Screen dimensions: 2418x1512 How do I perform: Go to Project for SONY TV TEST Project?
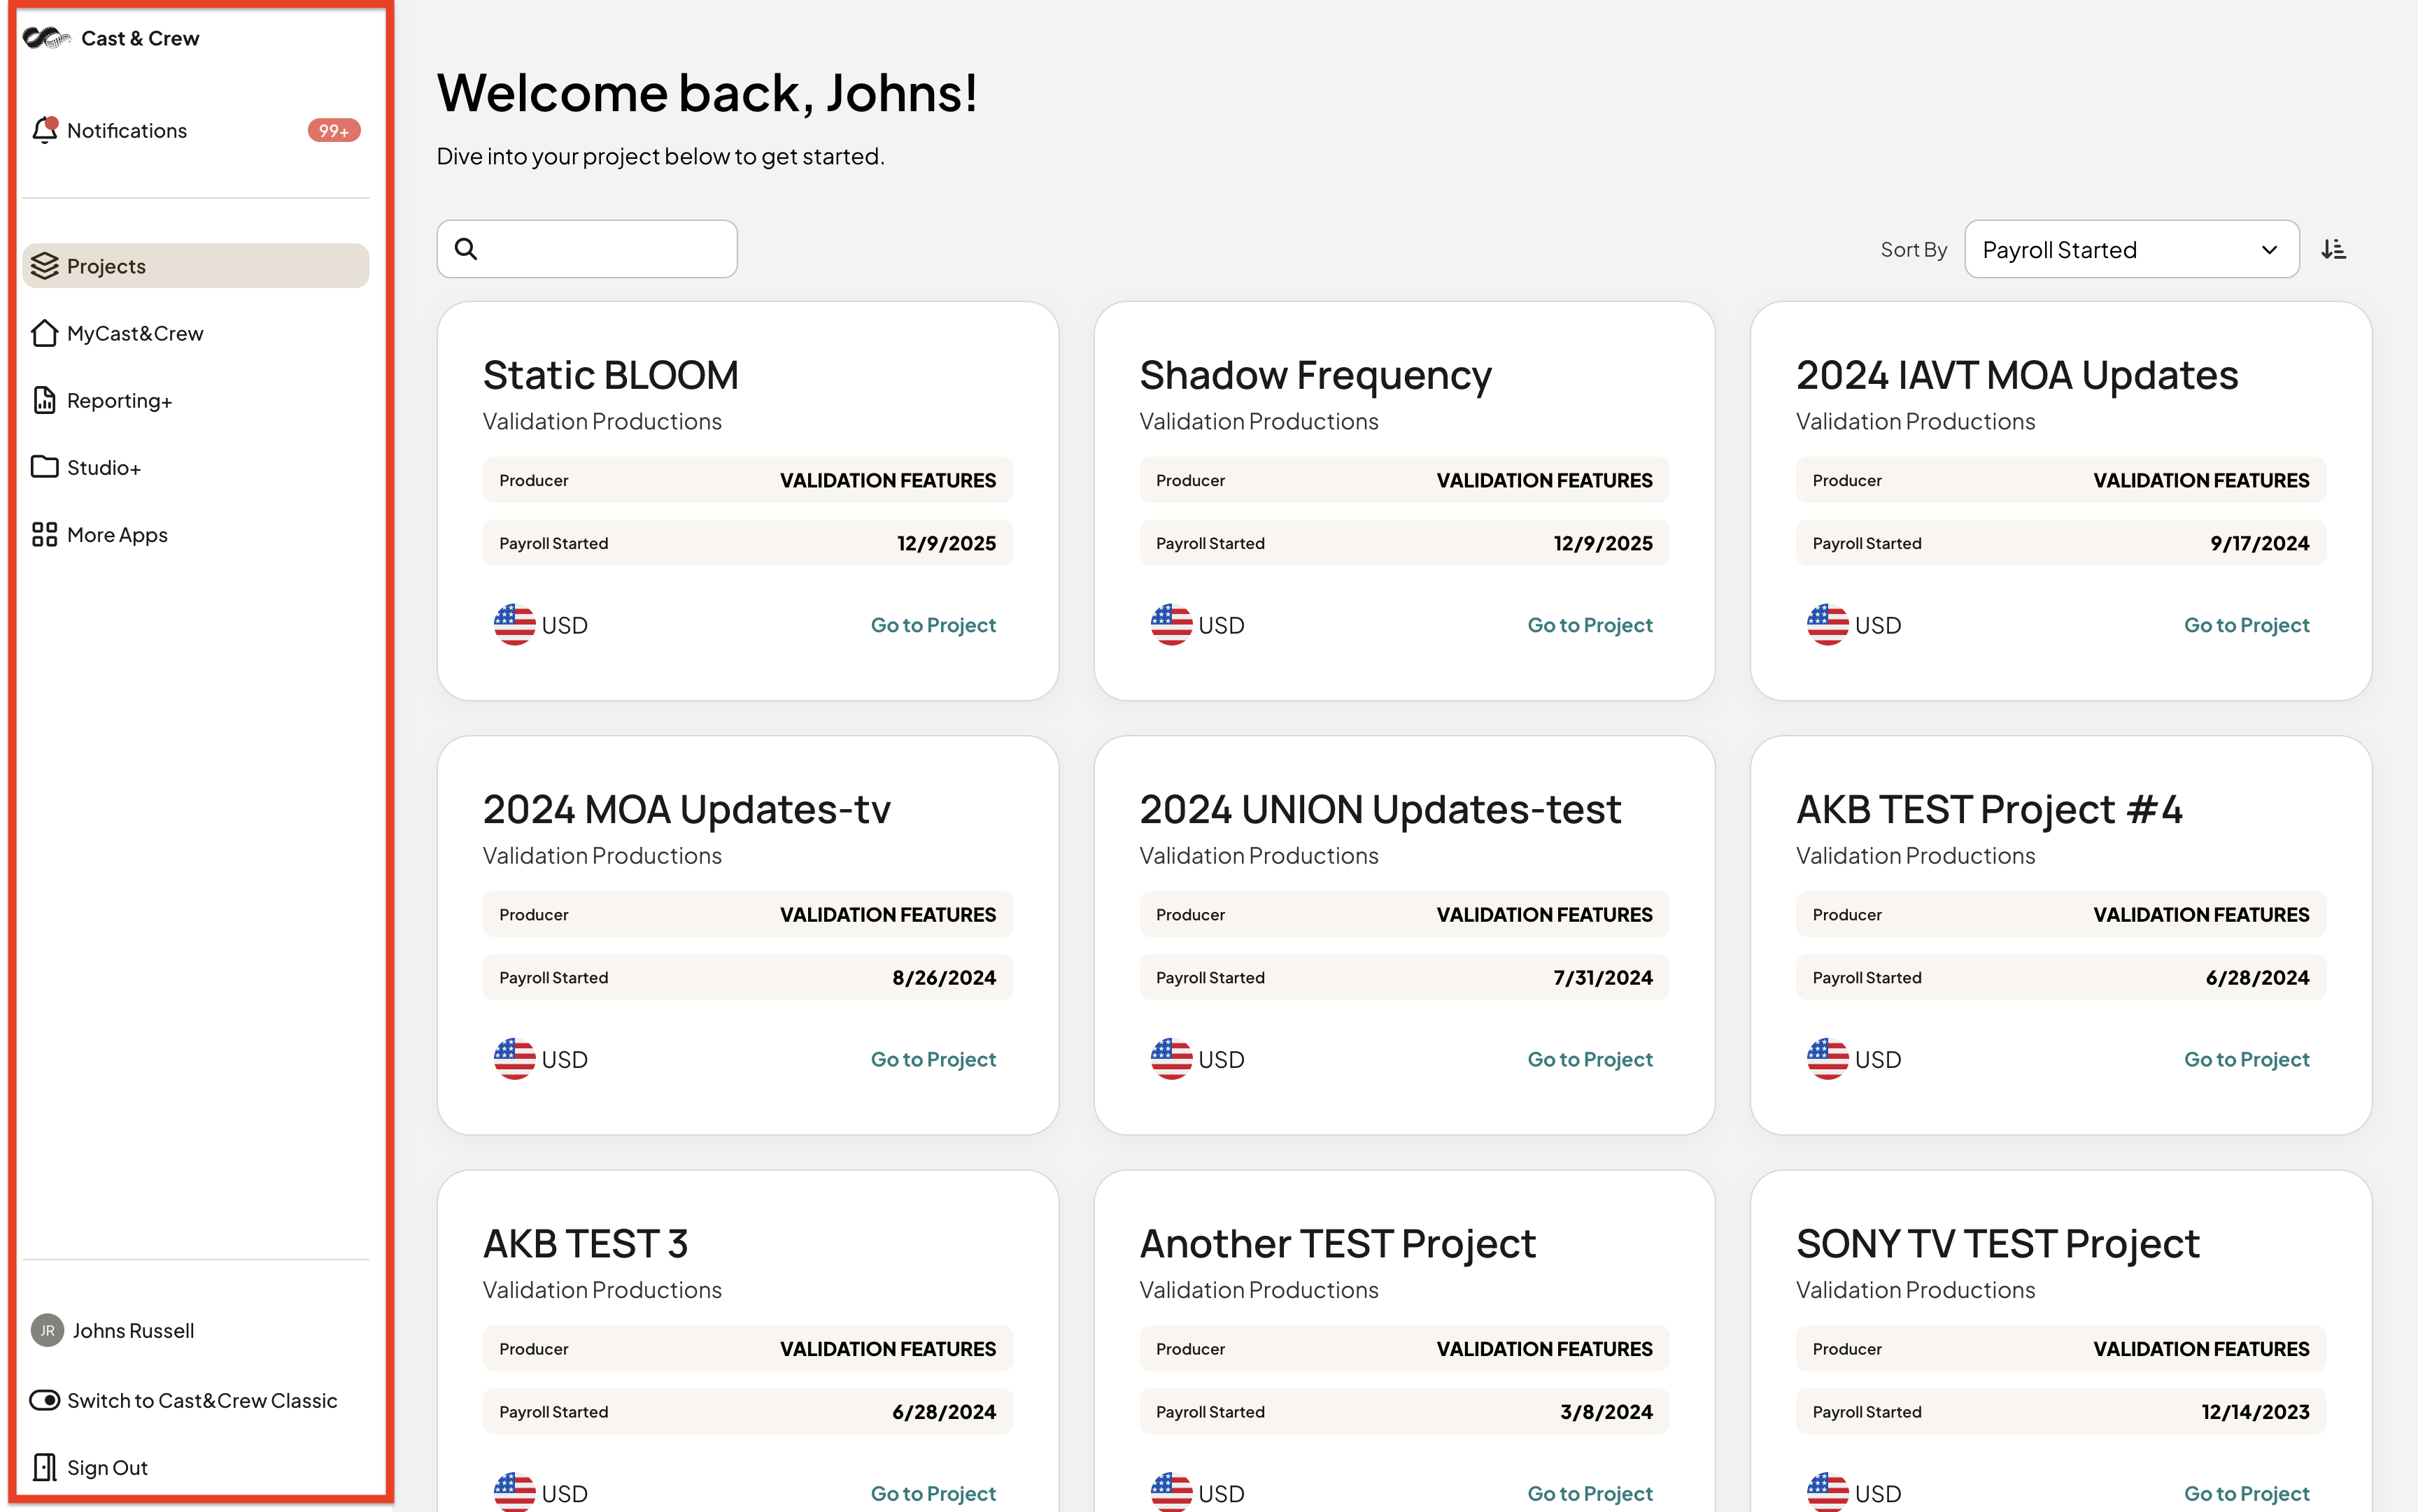click(2246, 1493)
